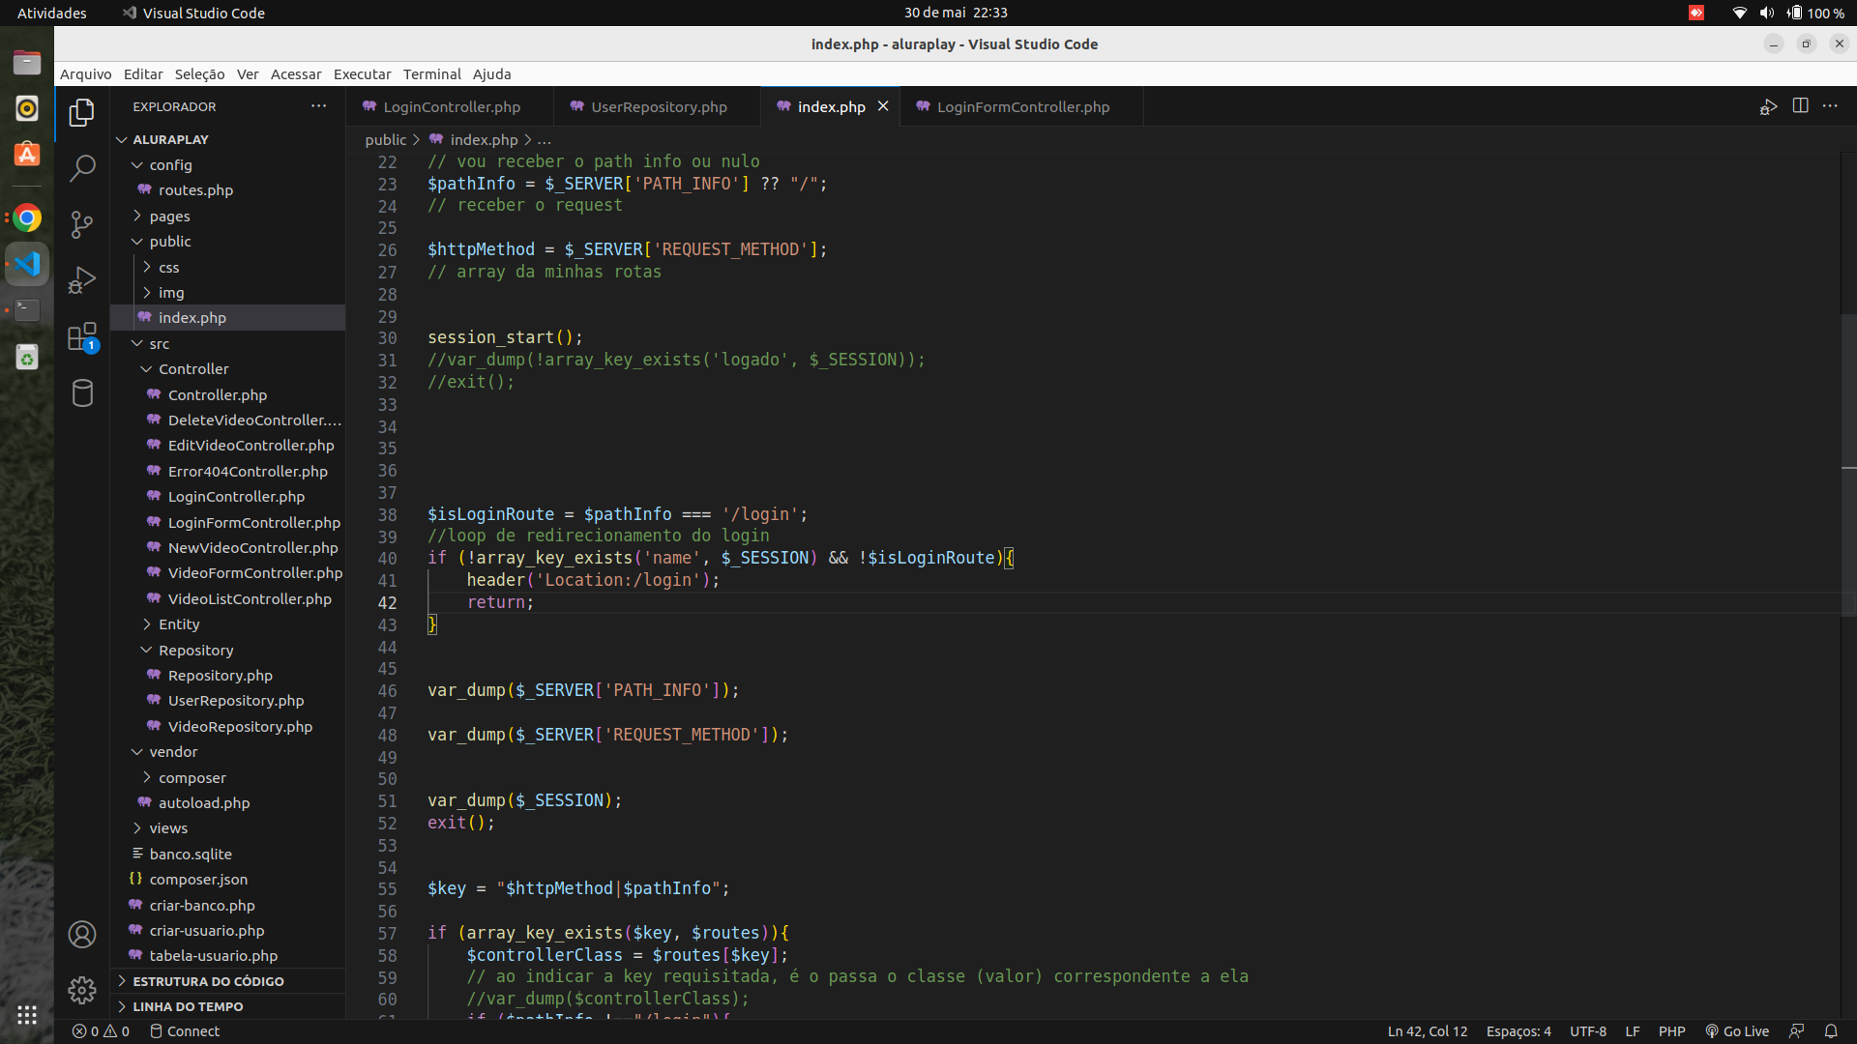Toggle the LINHA DO TEMPO panel

[123, 1005]
